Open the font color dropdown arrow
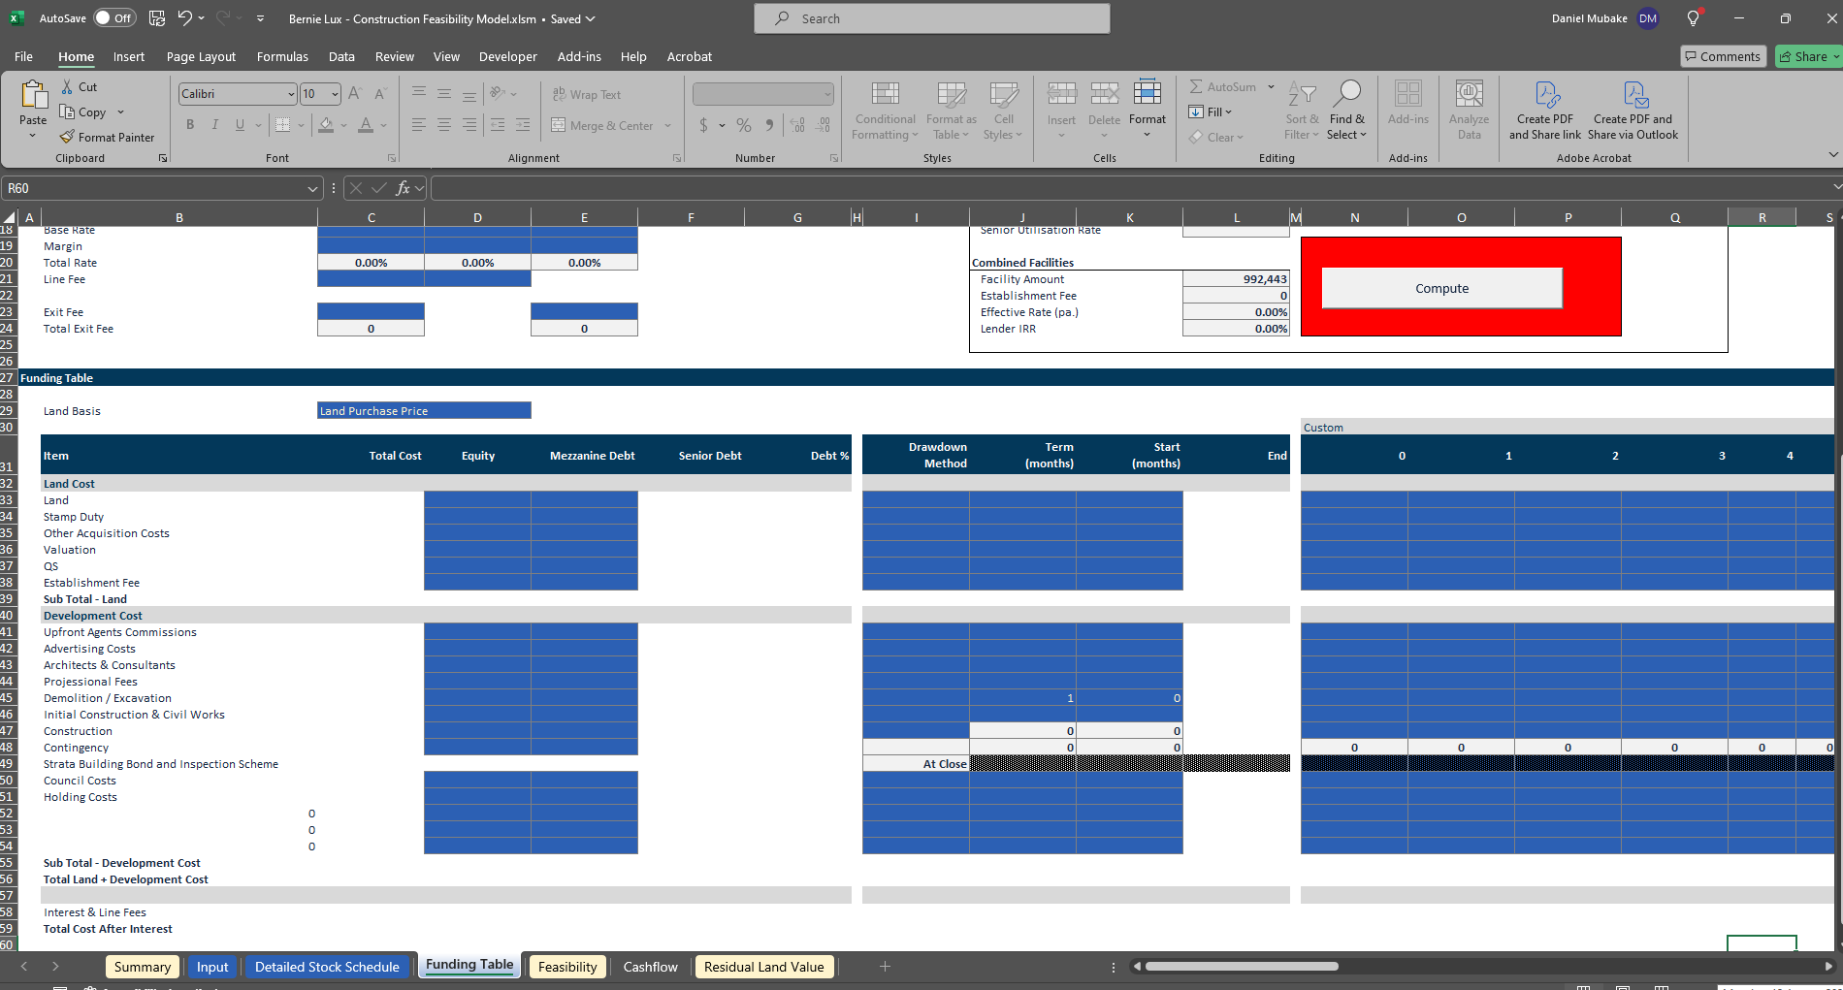This screenshot has width=1843, height=990. point(384,125)
